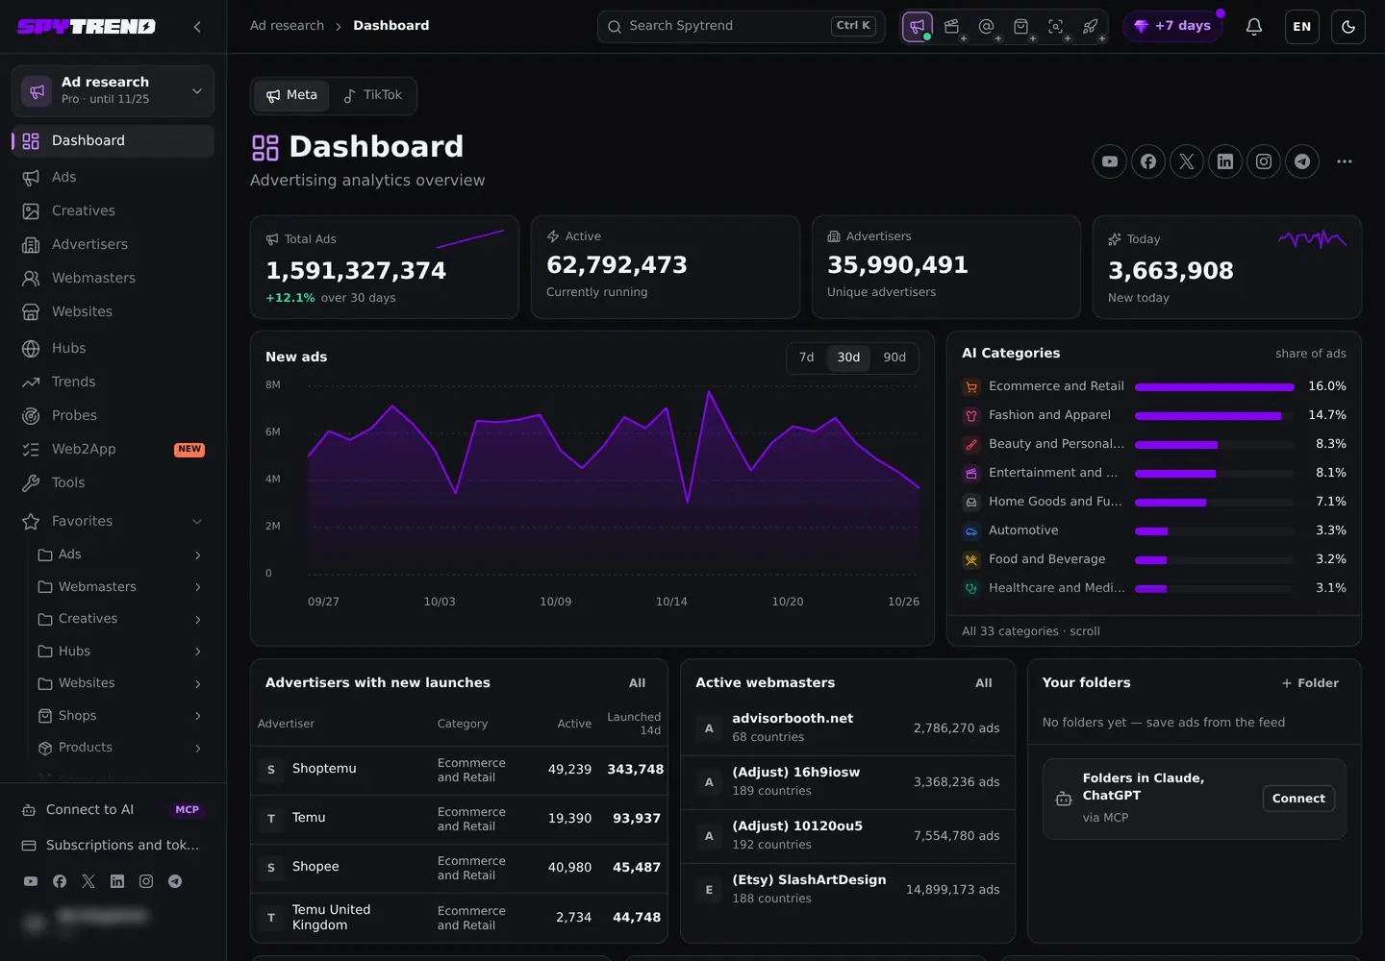Image resolution: width=1385 pixels, height=961 pixels.
Task: Click All in Active webmasters panel
Action: [x=984, y=683]
